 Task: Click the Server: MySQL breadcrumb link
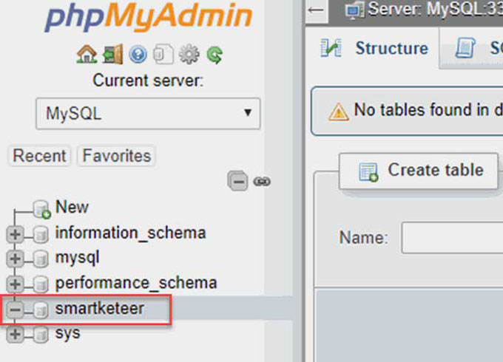pos(435,9)
